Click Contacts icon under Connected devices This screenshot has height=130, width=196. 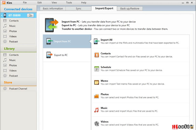5,20
